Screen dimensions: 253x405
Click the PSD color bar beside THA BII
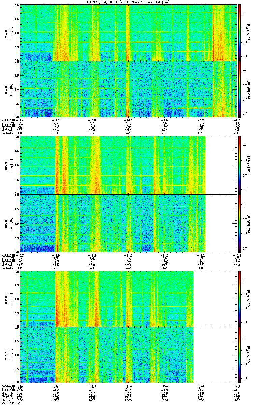click(240, 89)
